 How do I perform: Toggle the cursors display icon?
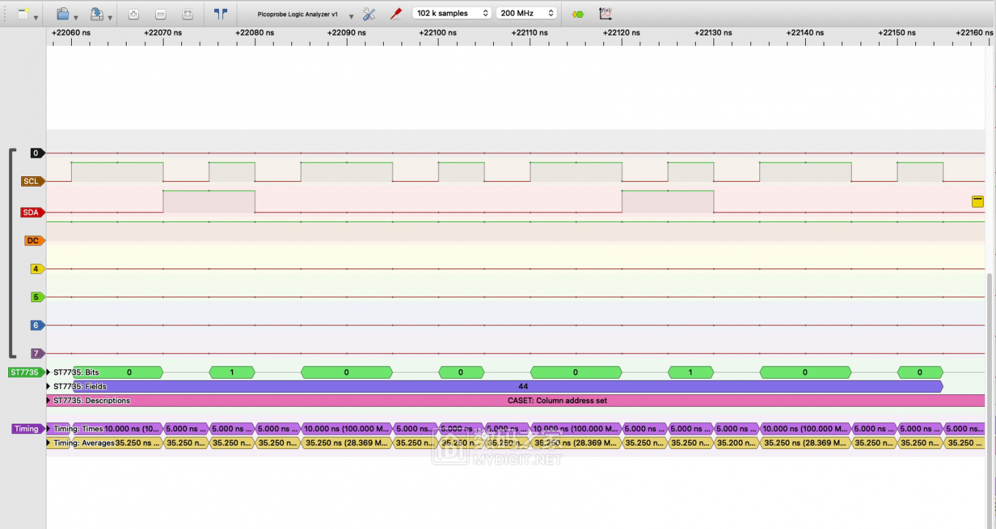click(x=220, y=13)
